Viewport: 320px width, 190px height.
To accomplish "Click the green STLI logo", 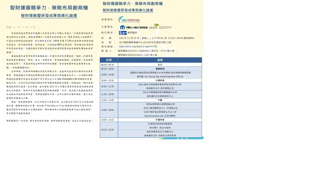I will (x=160, y=27).
